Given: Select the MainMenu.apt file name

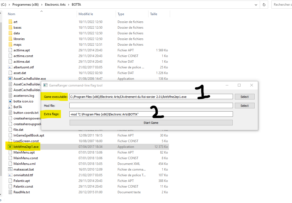Looking at the screenshot, I should pyautogui.click(x=24, y=152).
